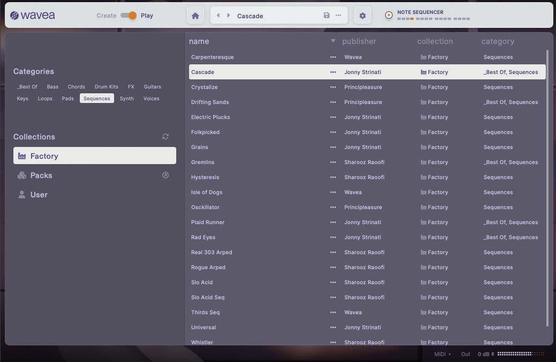Filter by Drum Kits category
This screenshot has width=556, height=362.
click(107, 86)
